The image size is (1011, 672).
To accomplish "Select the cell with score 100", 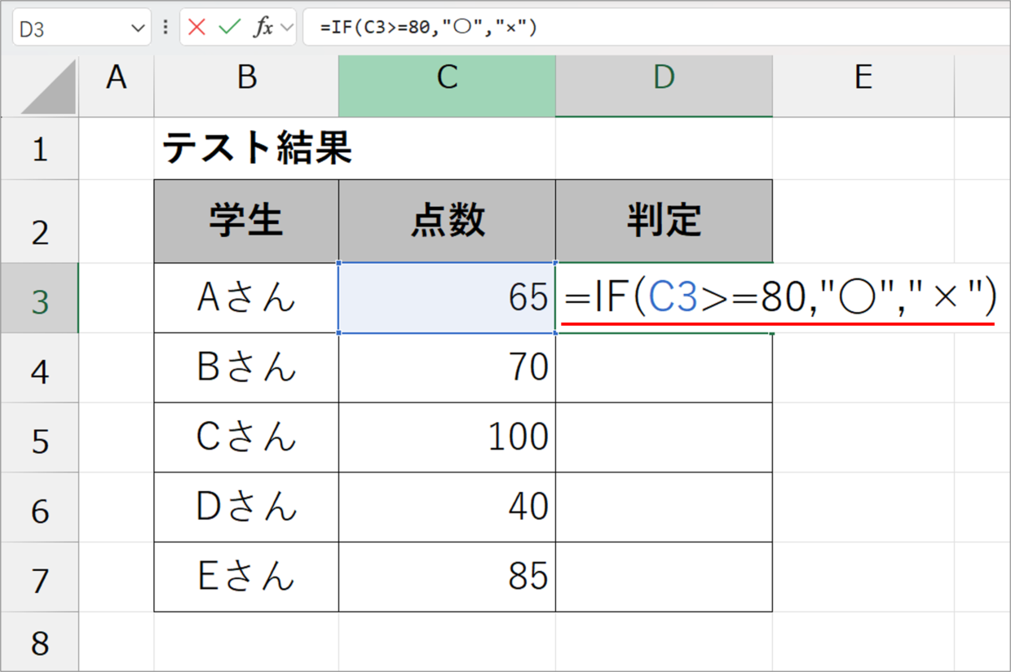I will (447, 437).
